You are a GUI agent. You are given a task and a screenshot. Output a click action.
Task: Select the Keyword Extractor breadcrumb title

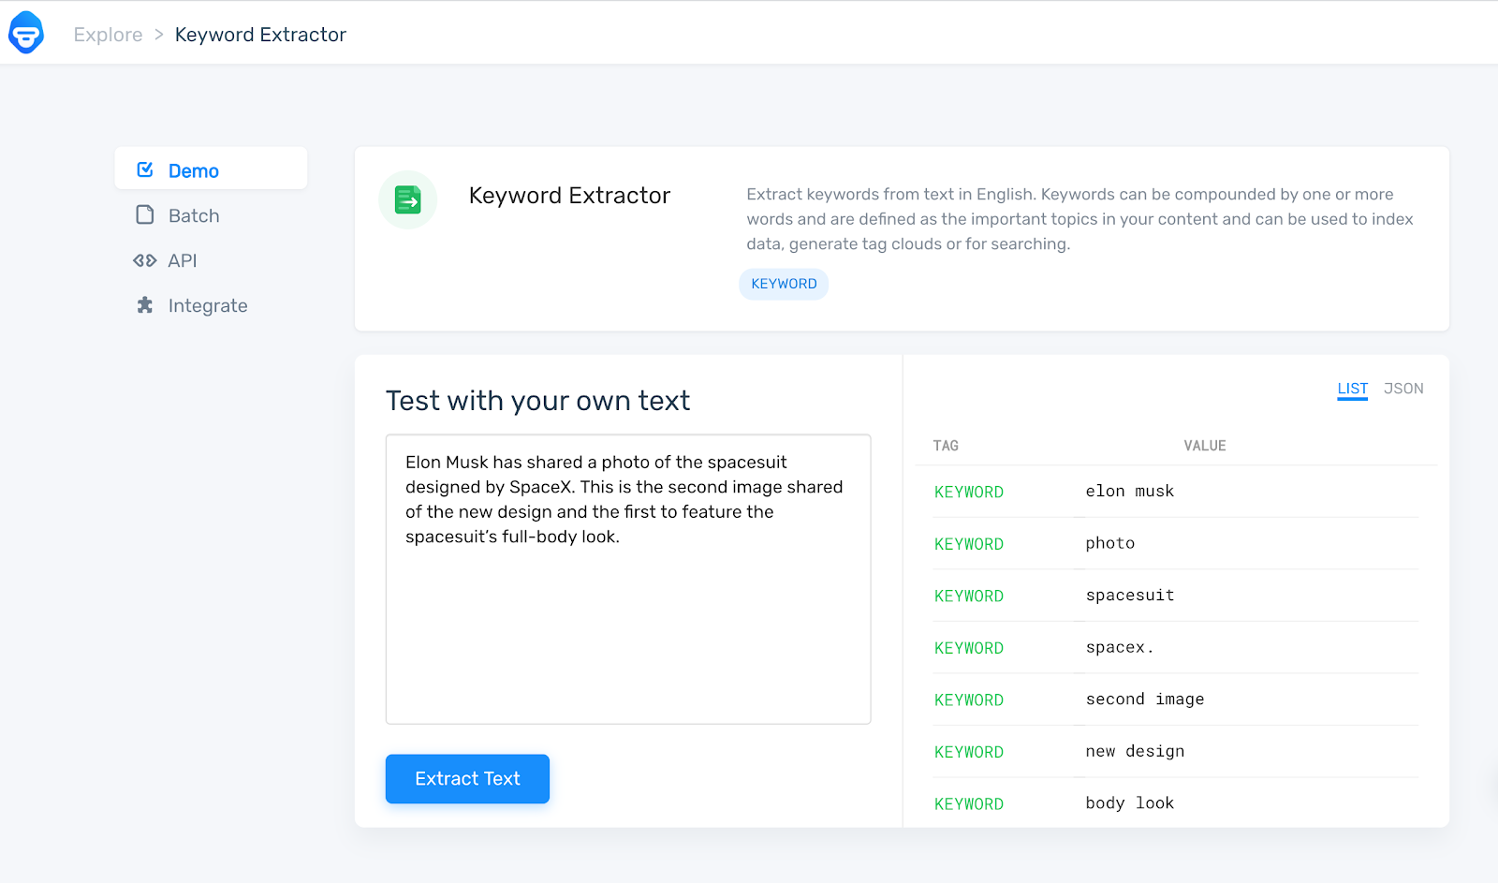tap(260, 35)
